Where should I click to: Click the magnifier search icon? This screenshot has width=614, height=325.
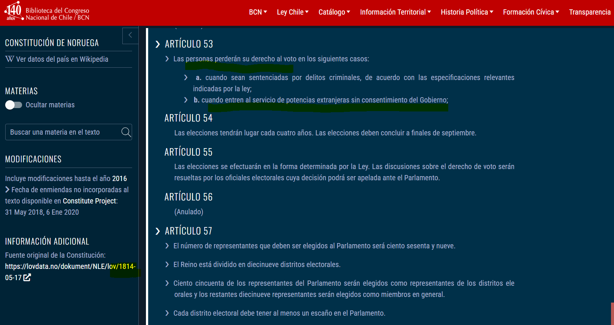(x=126, y=132)
